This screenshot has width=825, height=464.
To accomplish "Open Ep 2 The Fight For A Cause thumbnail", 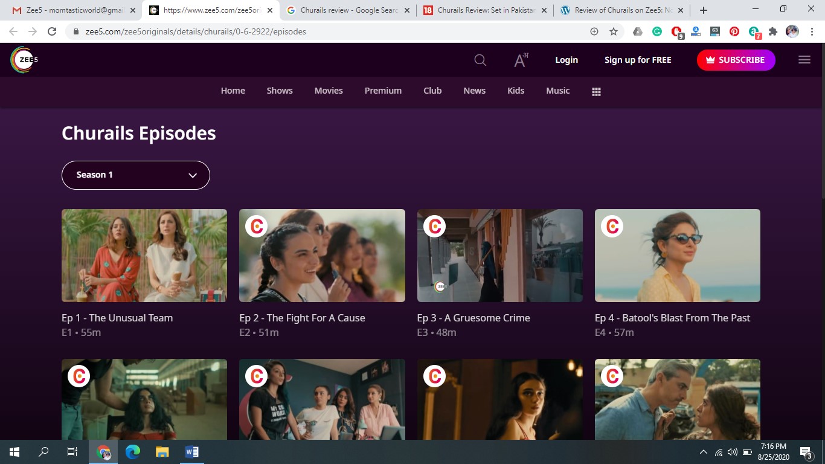I will point(322,256).
